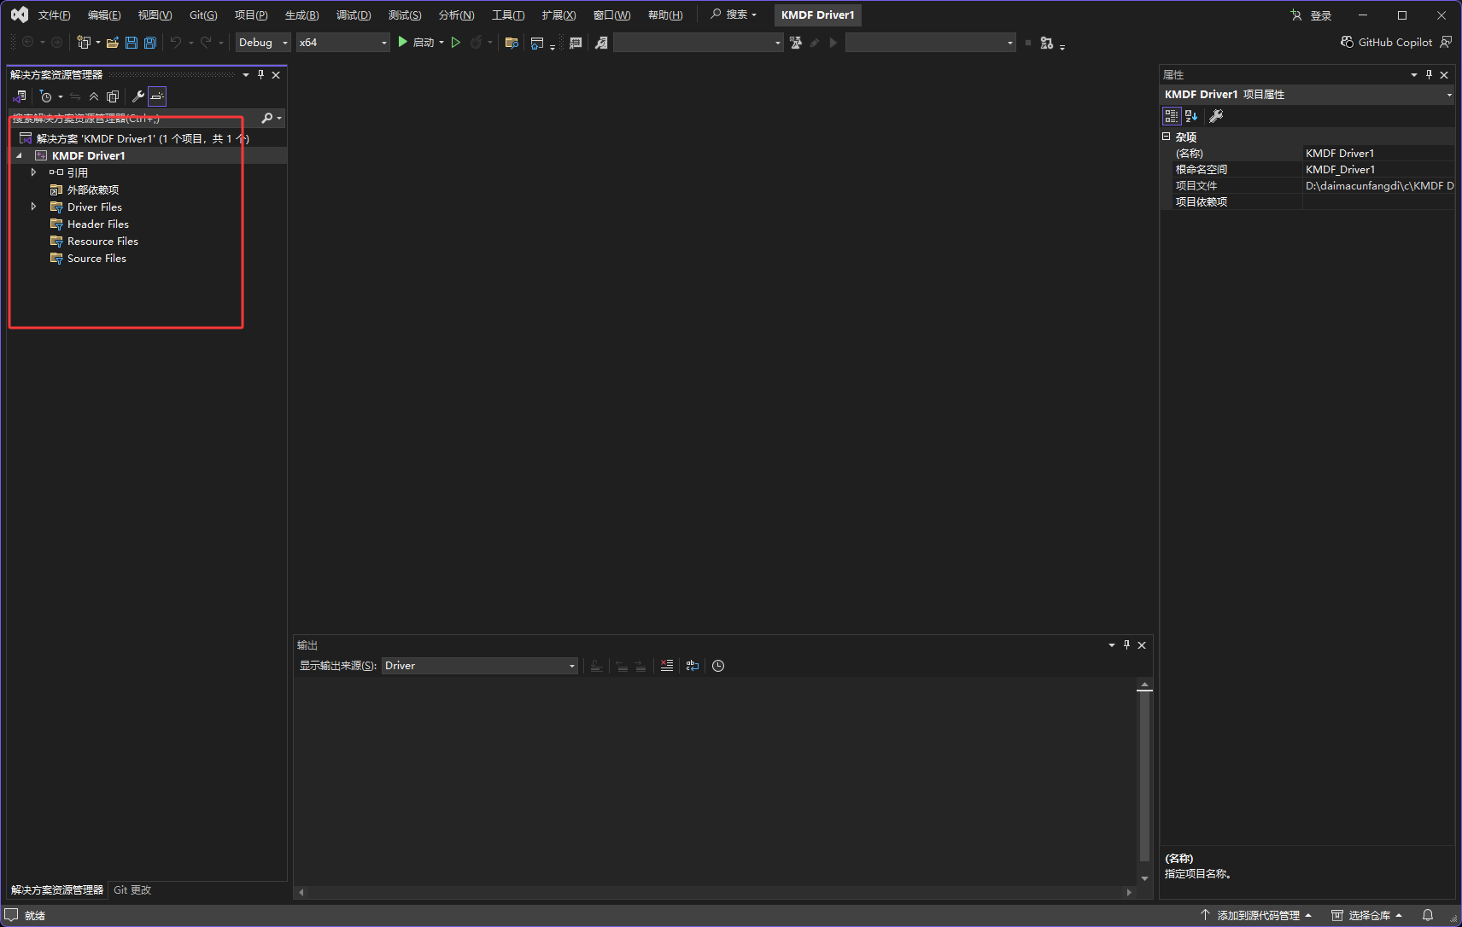Pin the Properties panel

coord(1430,75)
